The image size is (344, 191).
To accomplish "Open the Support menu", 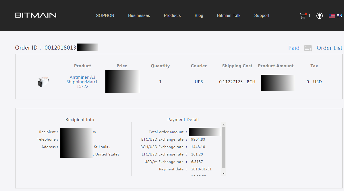I will click(262, 15).
